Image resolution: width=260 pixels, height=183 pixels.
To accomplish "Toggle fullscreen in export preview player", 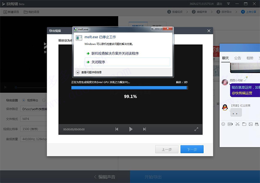I will pyautogui.click(x=196, y=129).
